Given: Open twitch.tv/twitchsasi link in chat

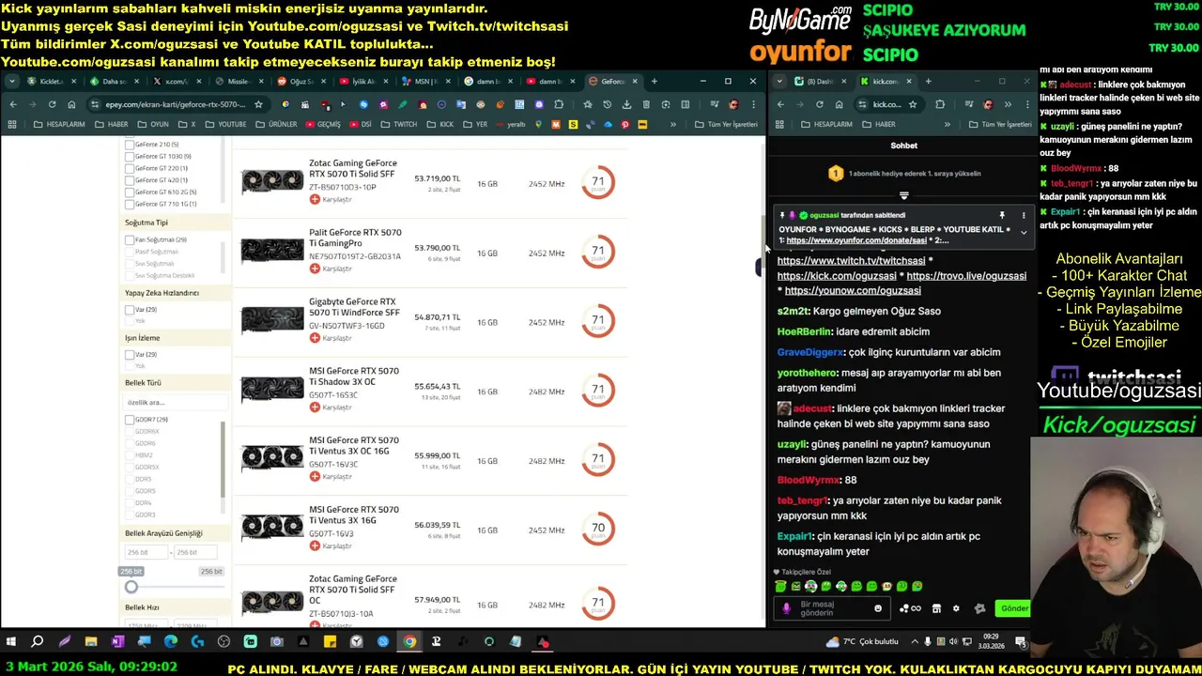Looking at the screenshot, I should click(851, 261).
